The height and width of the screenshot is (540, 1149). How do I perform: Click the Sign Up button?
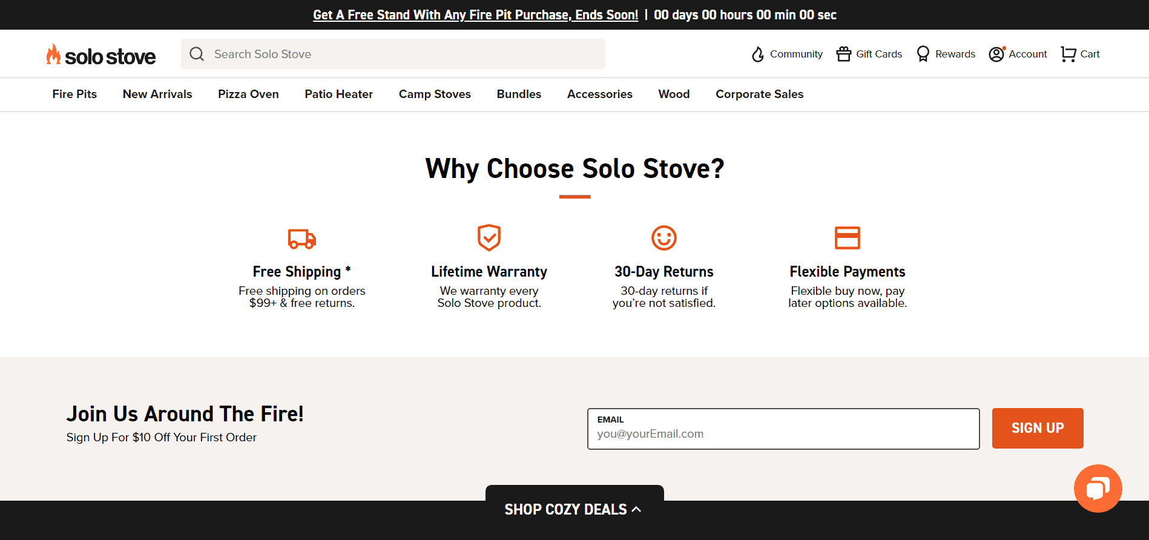[1038, 428]
